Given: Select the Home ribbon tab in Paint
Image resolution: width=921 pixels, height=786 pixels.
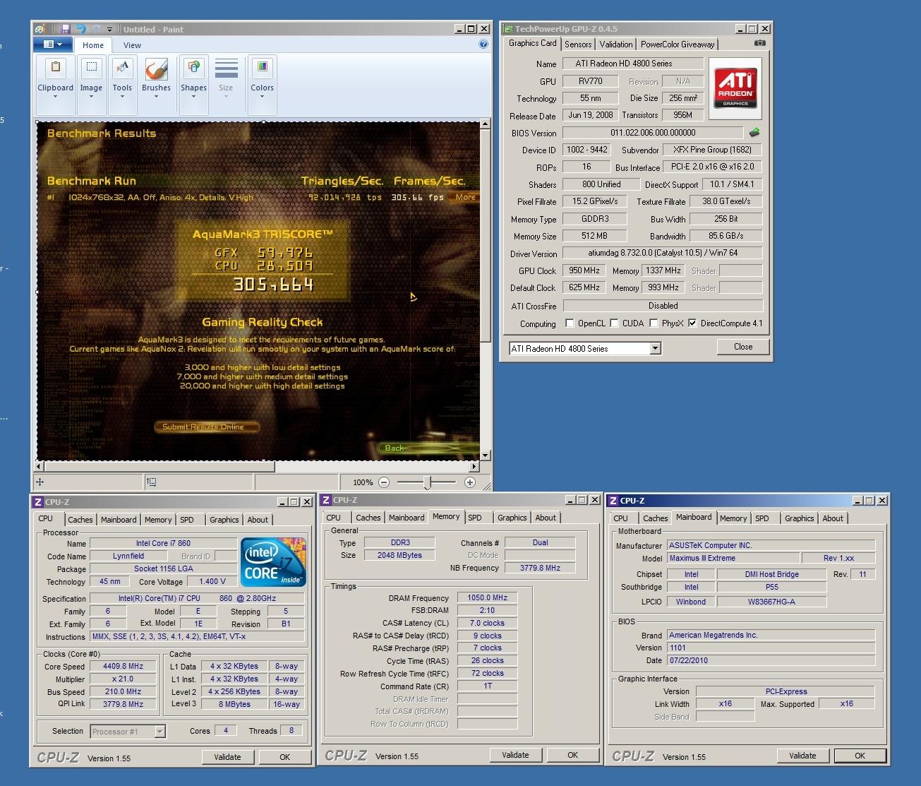Looking at the screenshot, I should (93, 45).
